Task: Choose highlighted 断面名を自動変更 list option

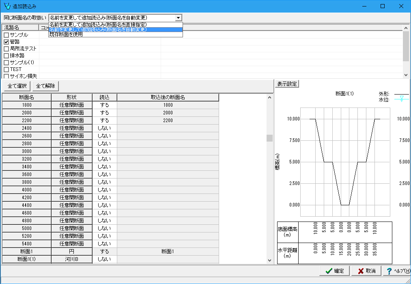Action: 116,30
